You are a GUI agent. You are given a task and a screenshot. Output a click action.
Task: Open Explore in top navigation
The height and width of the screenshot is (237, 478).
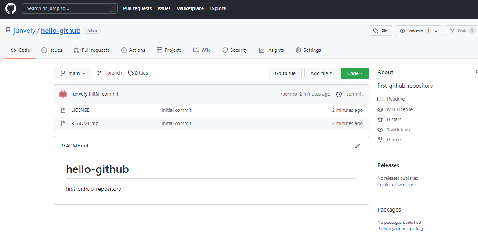click(217, 8)
